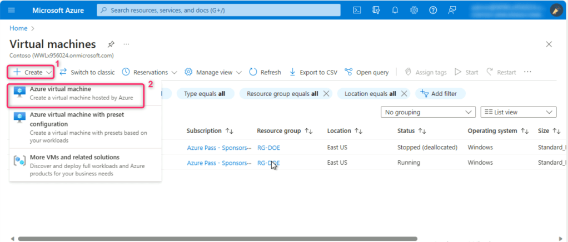
Task: Open the List view dropdown
Action: coord(518,112)
